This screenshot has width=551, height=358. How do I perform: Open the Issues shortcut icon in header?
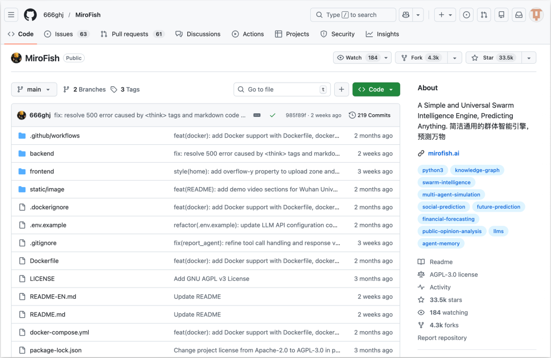pyautogui.click(x=466, y=15)
